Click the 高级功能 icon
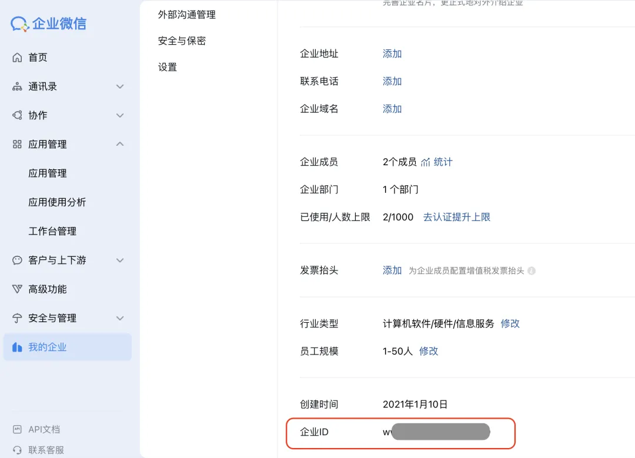The height and width of the screenshot is (458, 635). (x=17, y=289)
